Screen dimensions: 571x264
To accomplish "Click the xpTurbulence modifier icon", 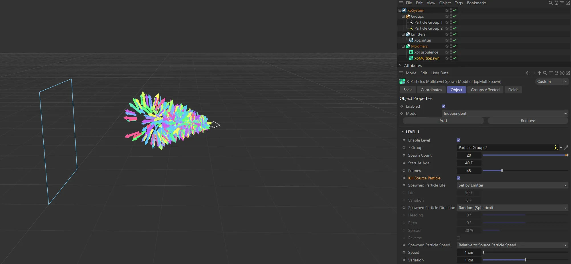I will coord(411,52).
